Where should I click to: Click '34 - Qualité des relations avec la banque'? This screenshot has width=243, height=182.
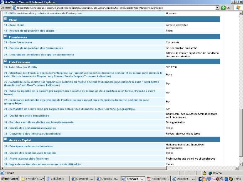pyautogui.click(x=30, y=153)
